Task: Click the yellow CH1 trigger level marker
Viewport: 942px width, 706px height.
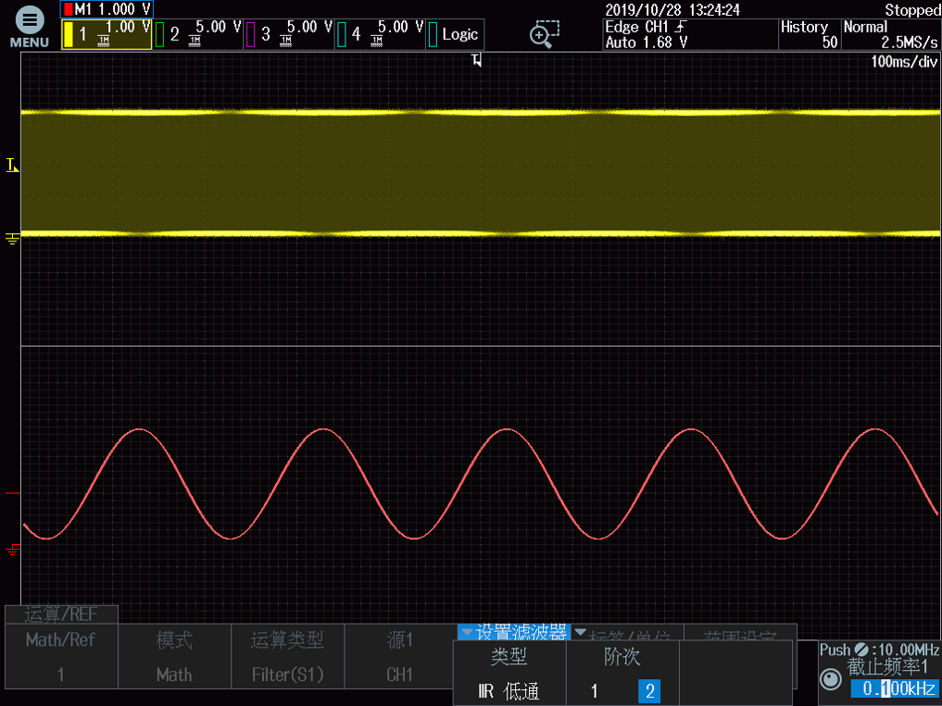Action: [11, 166]
